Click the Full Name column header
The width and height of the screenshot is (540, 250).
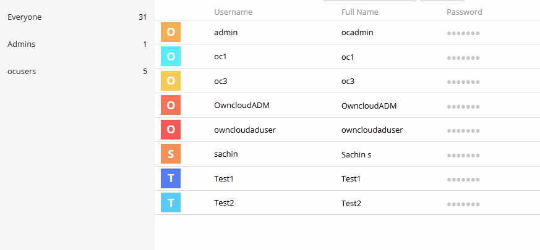[x=360, y=12]
